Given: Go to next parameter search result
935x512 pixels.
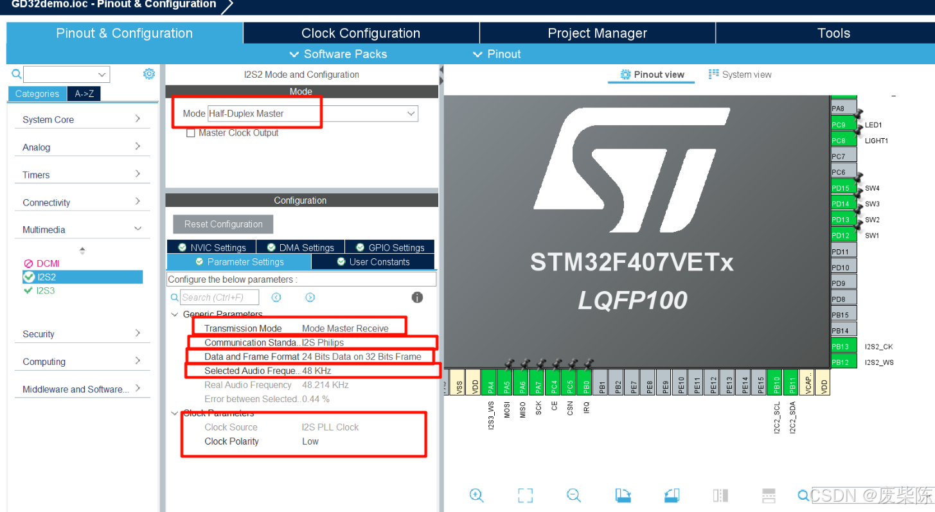Looking at the screenshot, I should [x=310, y=297].
